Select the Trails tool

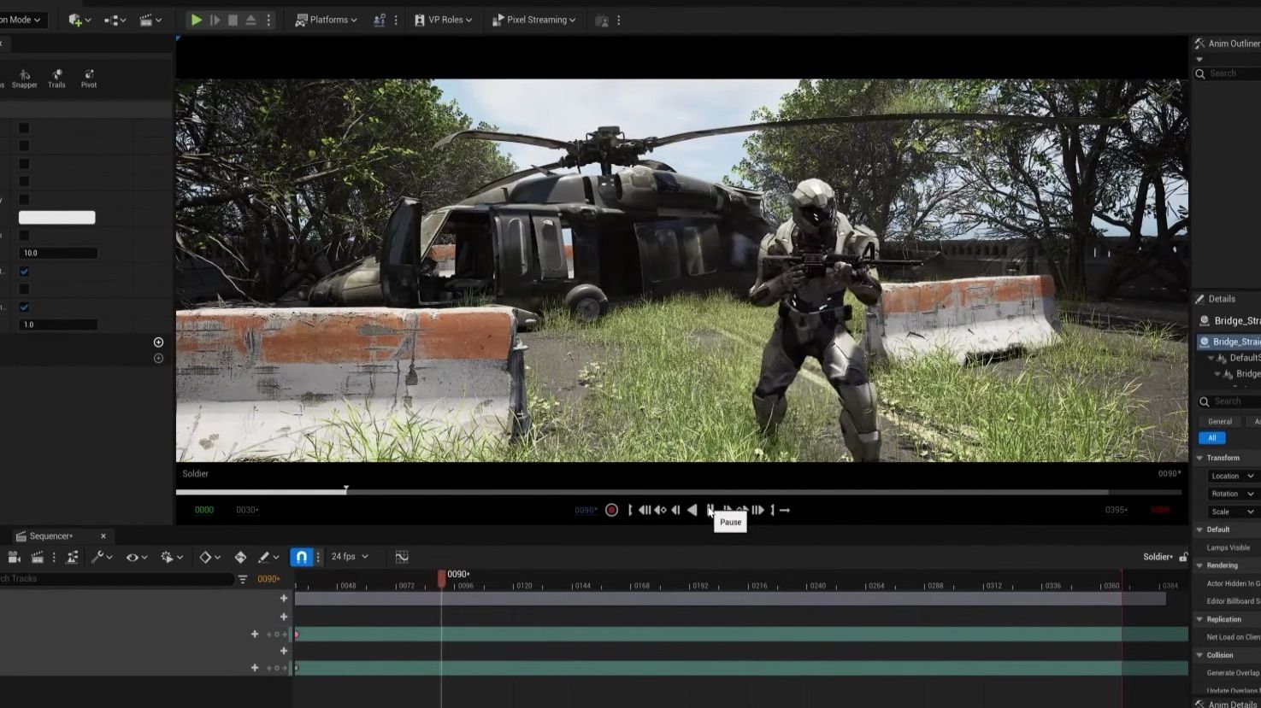[56, 77]
